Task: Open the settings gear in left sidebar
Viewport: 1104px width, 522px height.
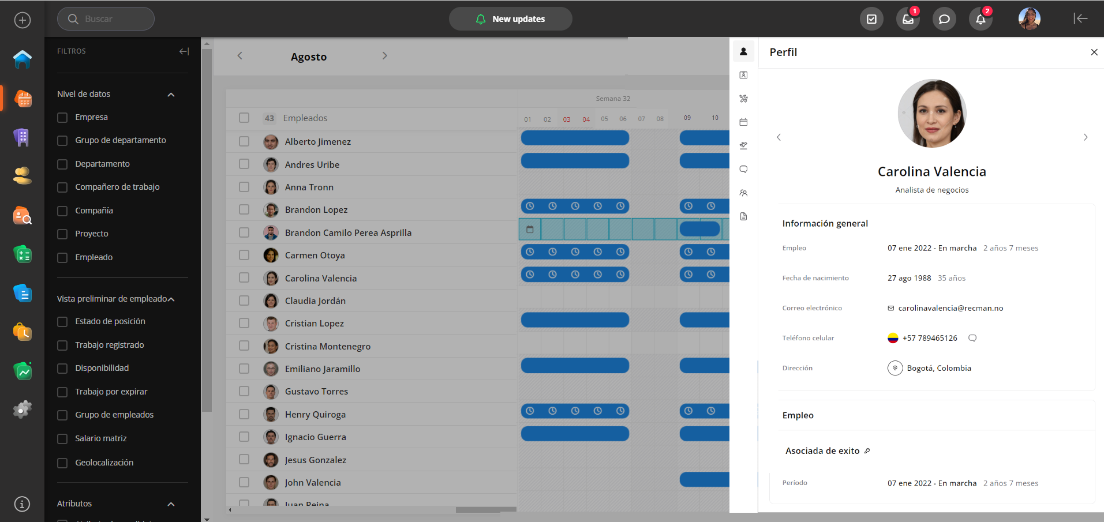Action: (23, 410)
